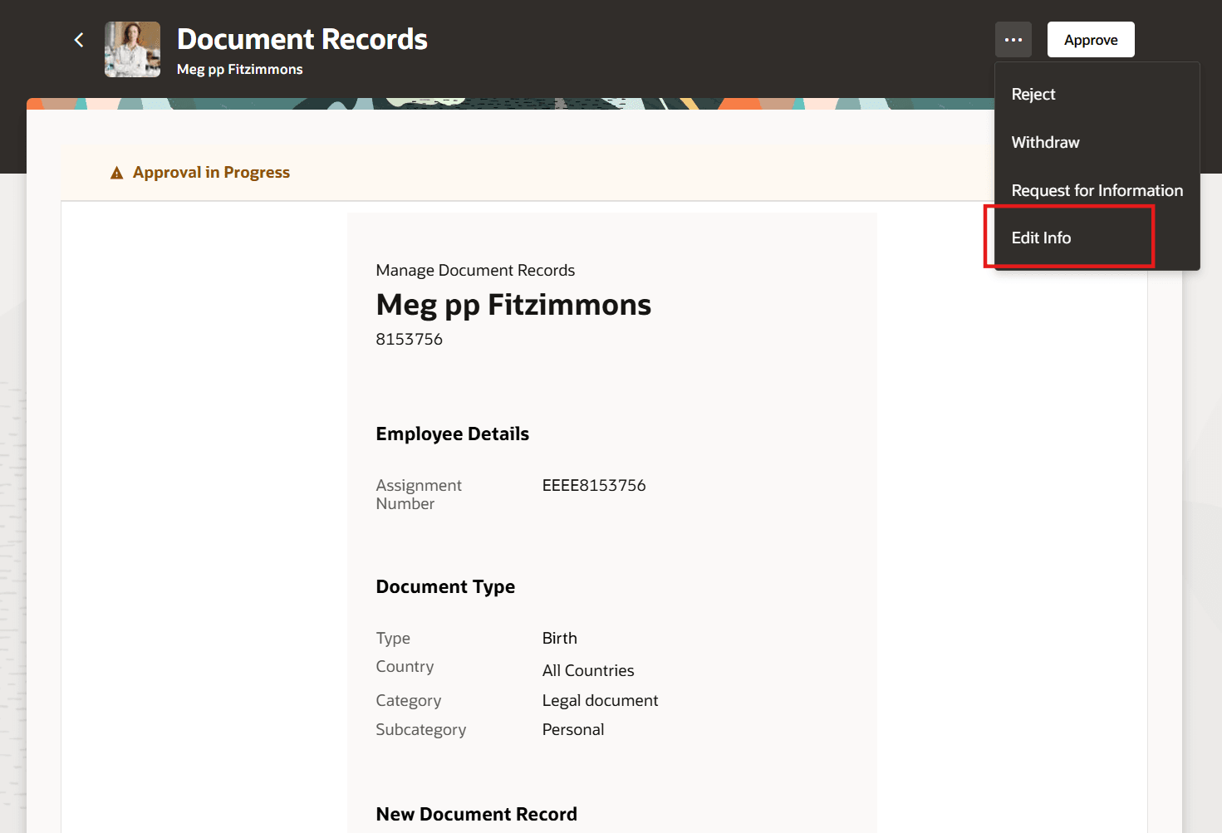Click the person number 8153756
This screenshot has height=833, width=1222.
click(x=410, y=339)
